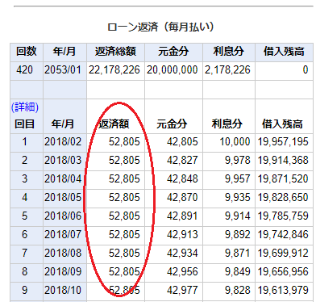316x302 pixels.
Task: Click principal value 42,977
Action: 182,291
